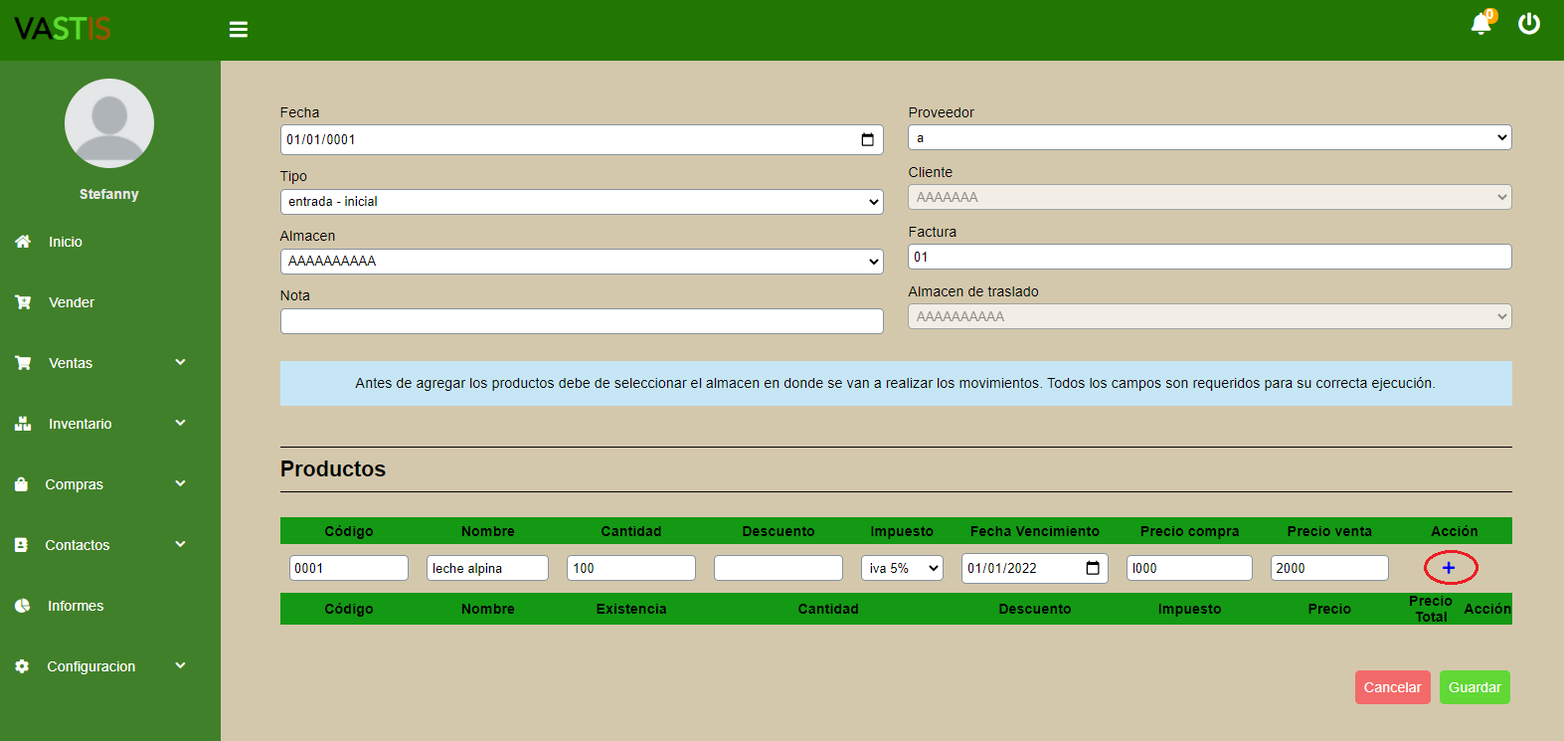This screenshot has height=741, width=1564.
Task: Open Fecha Vencimiento calendar picker icon
Action: (1093, 568)
